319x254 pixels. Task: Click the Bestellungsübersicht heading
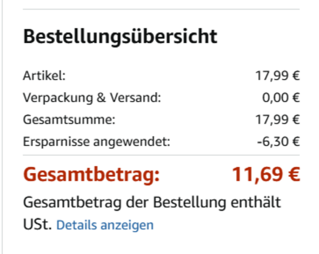[120, 37]
